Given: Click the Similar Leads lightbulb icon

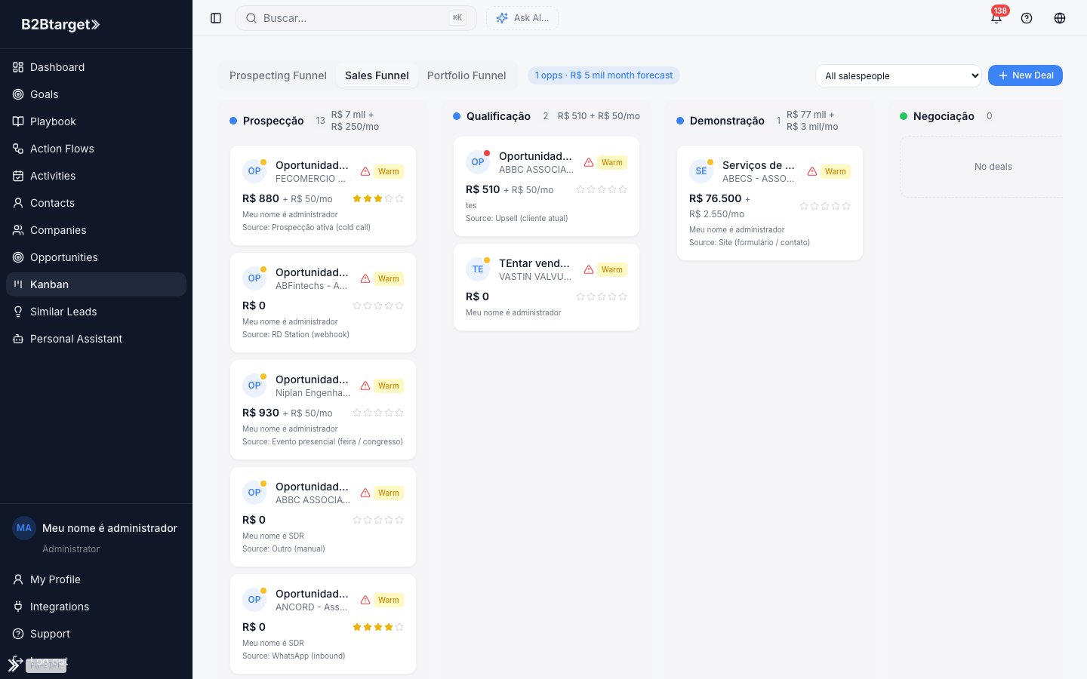Looking at the screenshot, I should (18, 312).
